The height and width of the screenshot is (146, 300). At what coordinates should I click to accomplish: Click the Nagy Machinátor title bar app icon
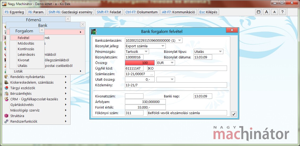pos(4,3)
